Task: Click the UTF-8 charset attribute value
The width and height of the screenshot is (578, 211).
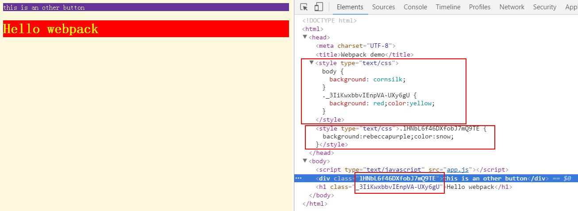Action: 379,46
